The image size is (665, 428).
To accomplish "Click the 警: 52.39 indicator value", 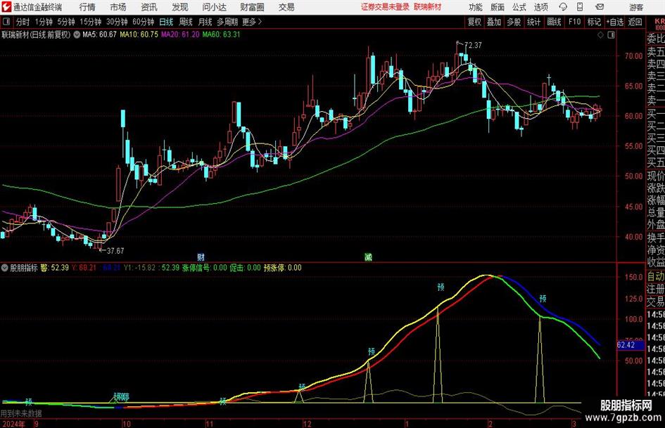I will pos(55,268).
